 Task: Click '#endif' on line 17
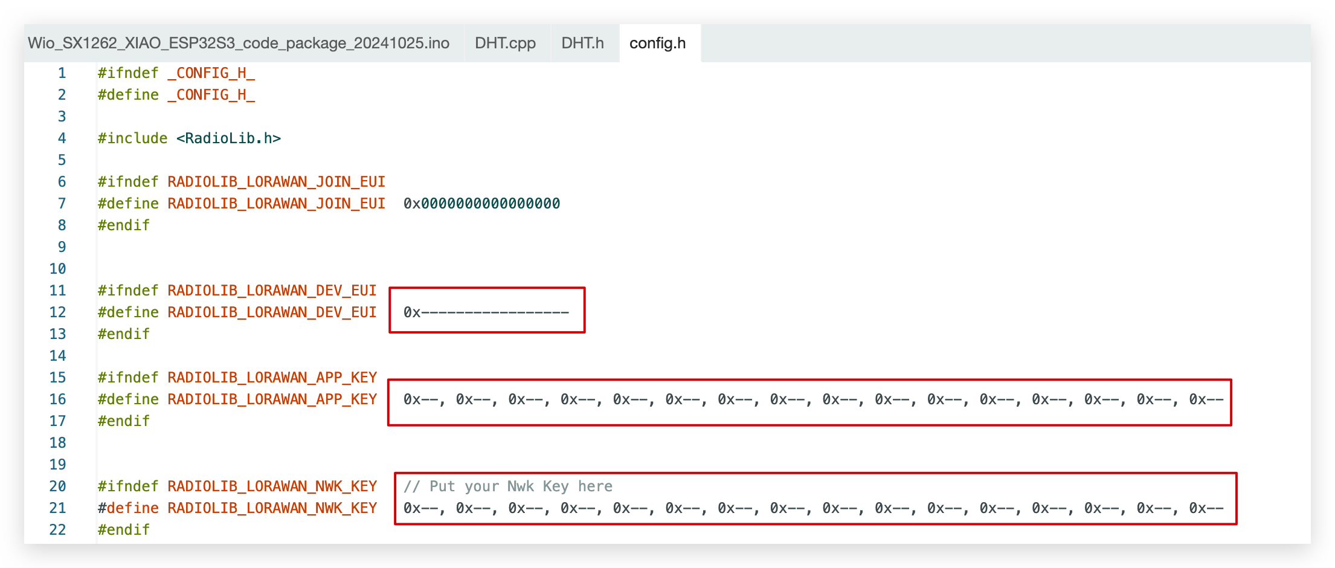click(124, 421)
